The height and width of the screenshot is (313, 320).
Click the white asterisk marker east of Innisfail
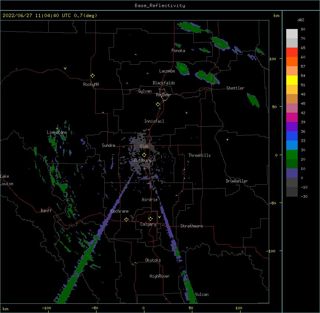[186, 113]
